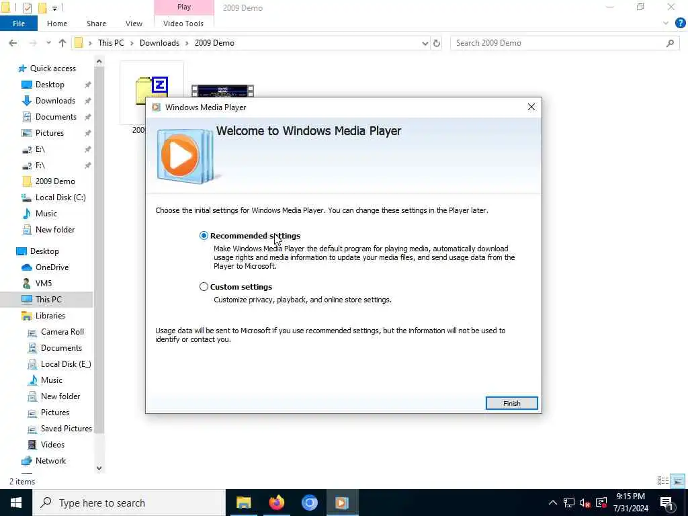Launch Firefox from the taskbar
The image size is (688, 516).
click(276, 503)
